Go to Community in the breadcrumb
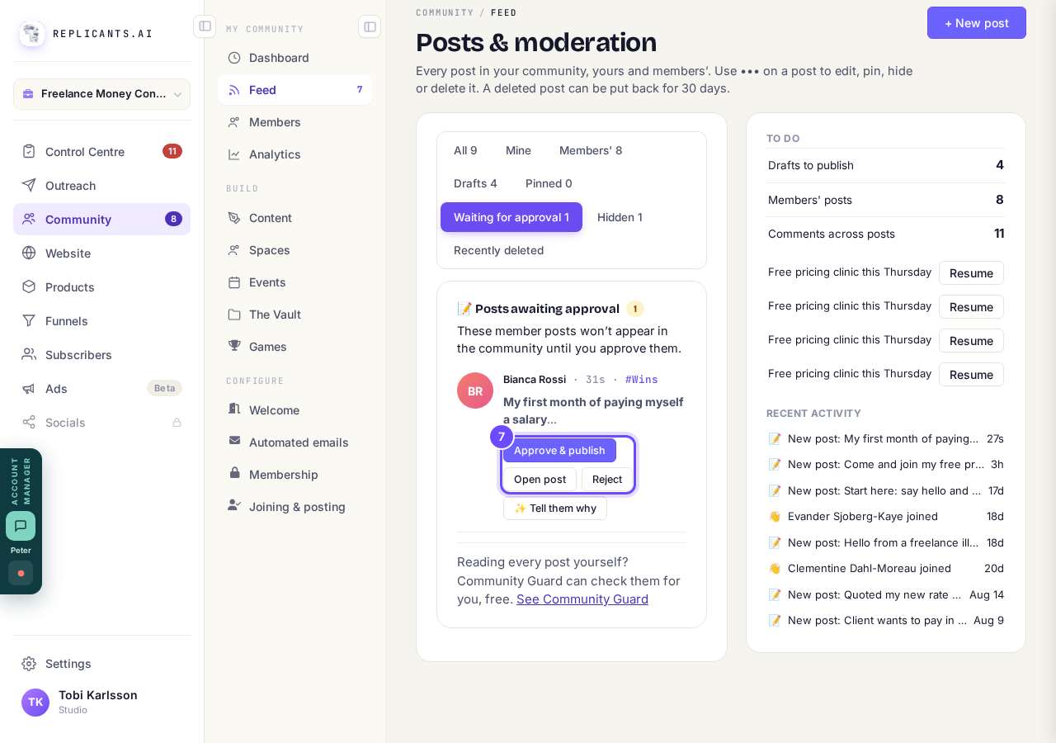Viewport: 1056px width, 743px height. pos(445,12)
